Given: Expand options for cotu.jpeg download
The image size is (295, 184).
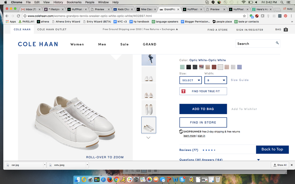Looking at the screenshot, I should [x=87, y=165].
